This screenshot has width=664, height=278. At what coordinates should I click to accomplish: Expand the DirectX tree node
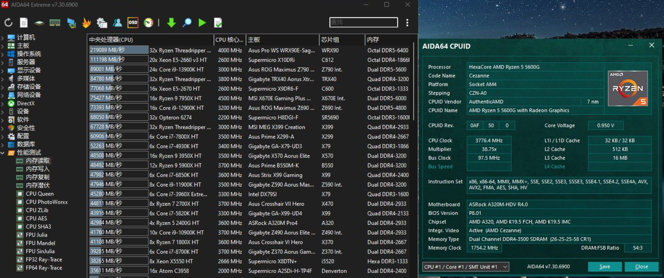[x=3, y=103]
